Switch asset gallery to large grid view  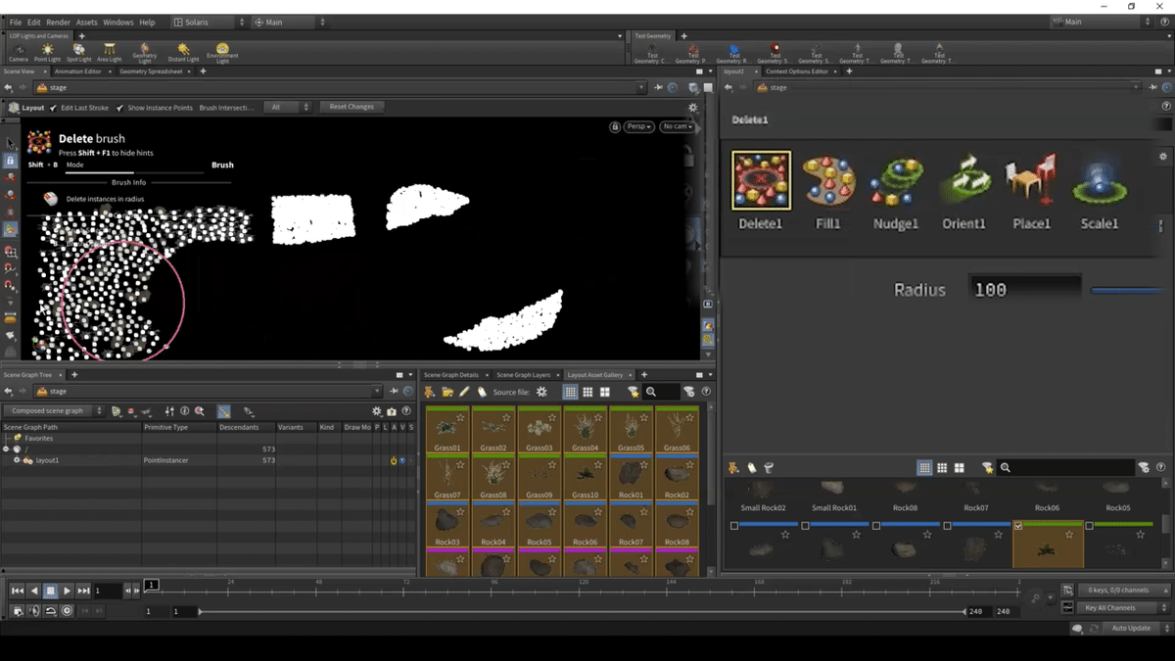point(605,392)
